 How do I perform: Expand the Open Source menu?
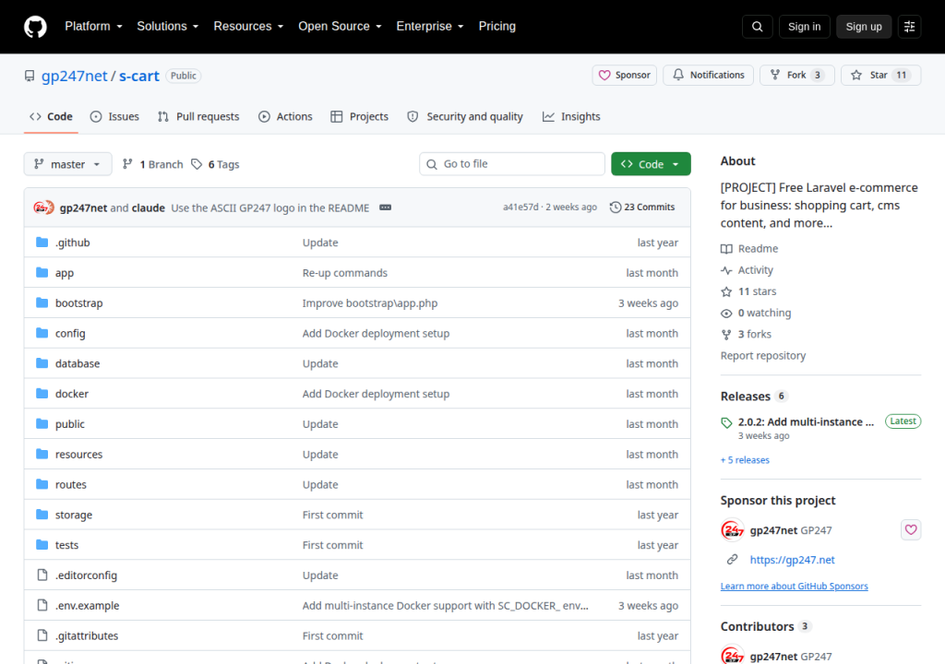[340, 27]
